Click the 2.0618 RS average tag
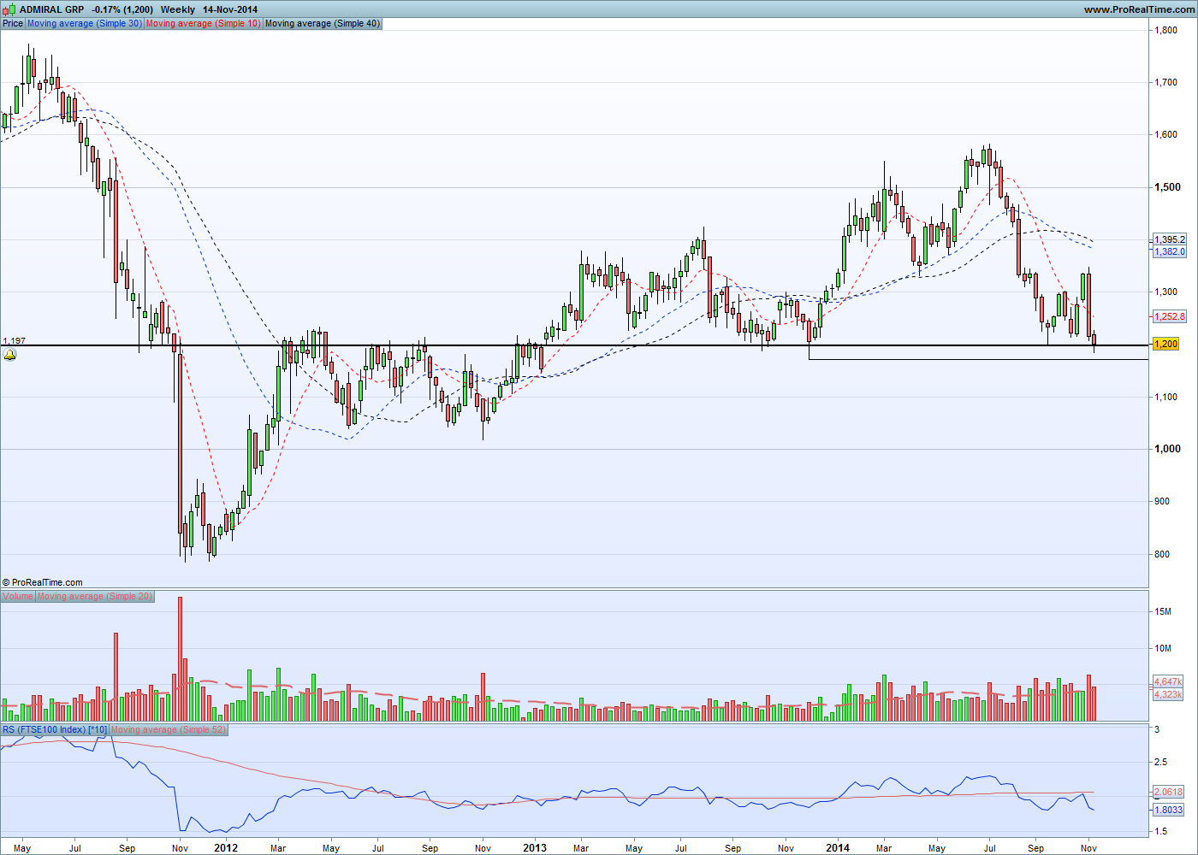 tap(1169, 793)
